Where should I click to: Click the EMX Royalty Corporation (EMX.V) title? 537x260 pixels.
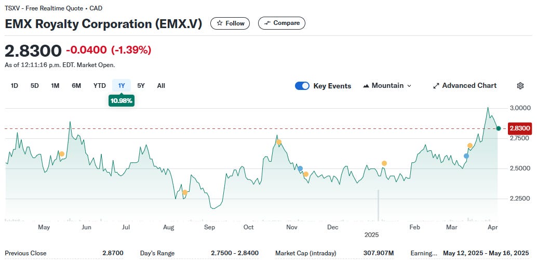pyautogui.click(x=103, y=24)
